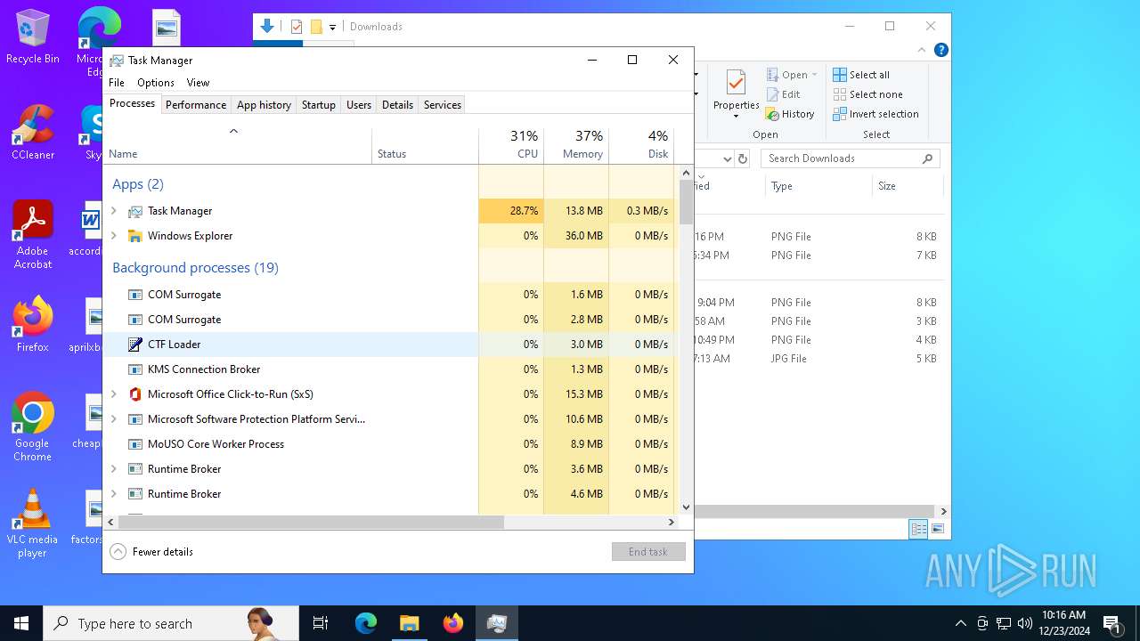Open Firefox from the taskbar

coord(453,623)
